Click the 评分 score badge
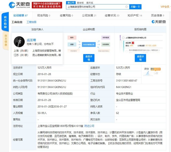This screenshot has width=171, height=152. [x=156, y=69]
